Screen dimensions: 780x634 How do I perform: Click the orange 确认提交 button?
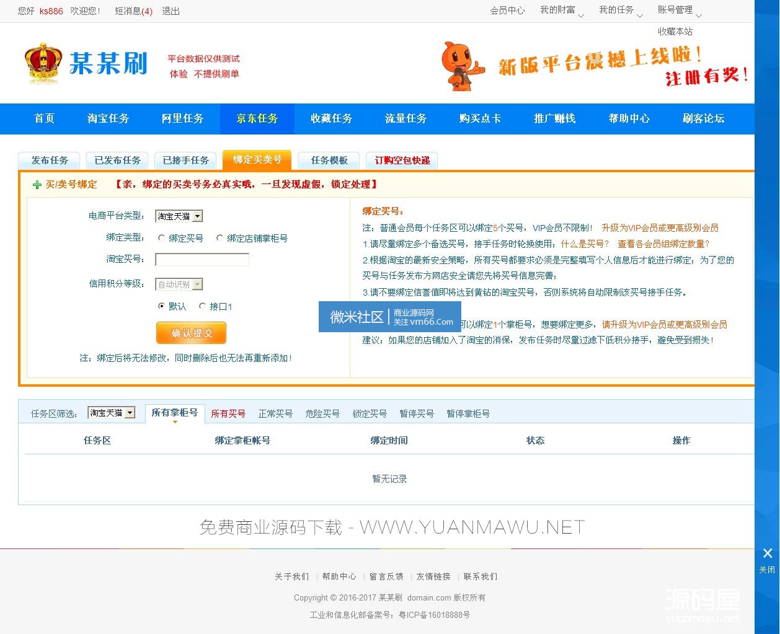coord(191,333)
